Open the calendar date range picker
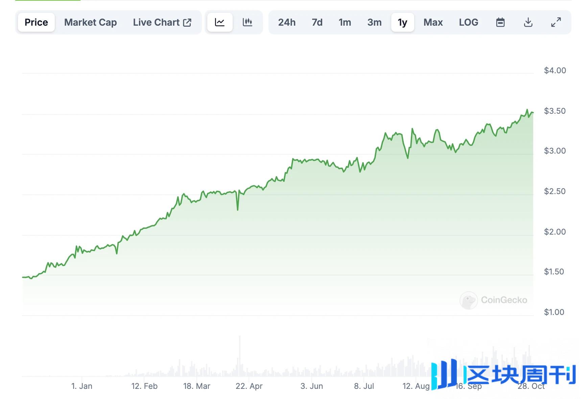The height and width of the screenshot is (399, 587). (x=500, y=22)
